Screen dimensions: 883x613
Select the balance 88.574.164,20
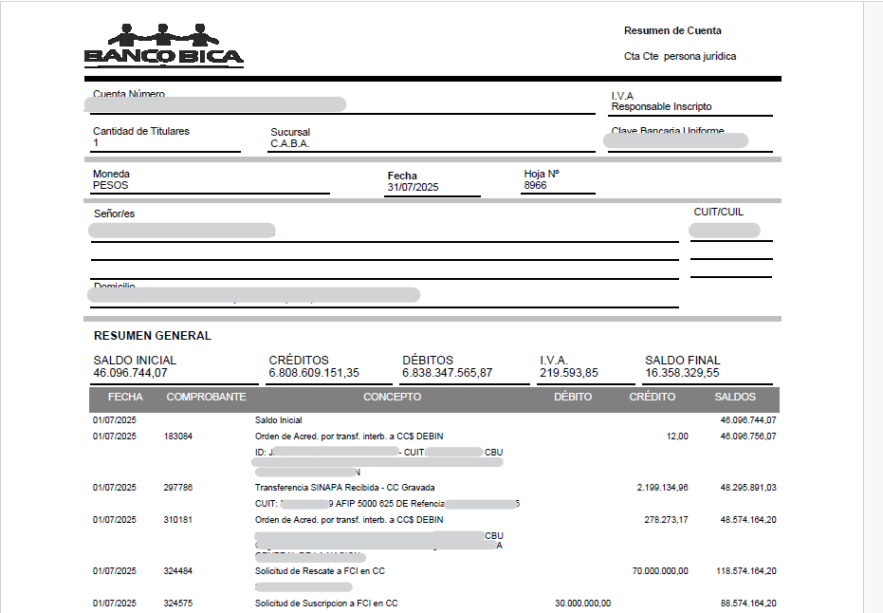(x=747, y=604)
